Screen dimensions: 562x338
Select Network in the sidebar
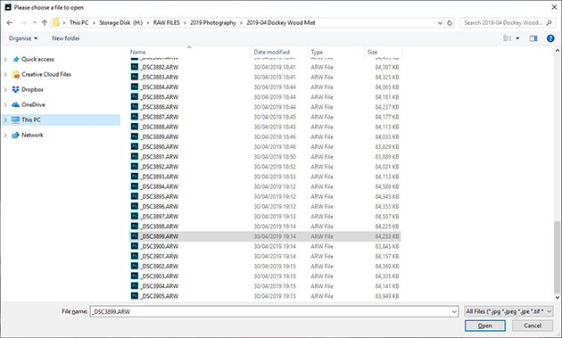(32, 136)
